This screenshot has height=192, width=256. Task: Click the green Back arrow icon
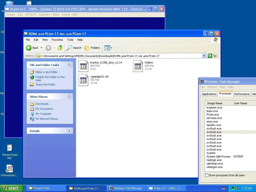29,48
